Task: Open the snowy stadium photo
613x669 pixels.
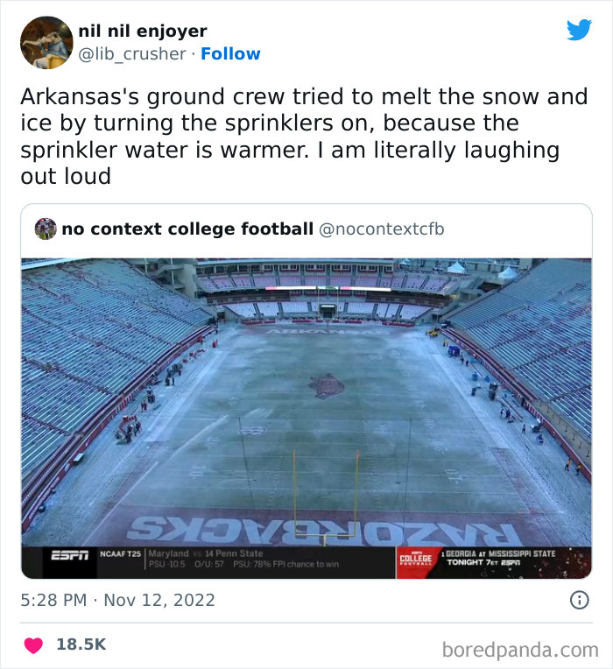Action: click(306, 403)
